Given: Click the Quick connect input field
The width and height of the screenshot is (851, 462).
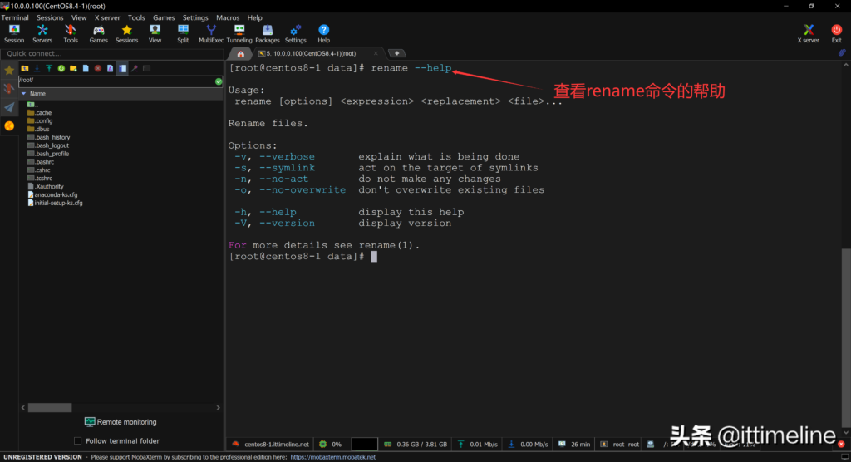Looking at the screenshot, I should point(111,53).
